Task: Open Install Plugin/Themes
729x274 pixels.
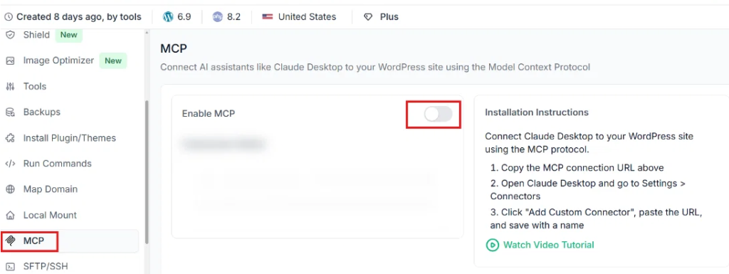Action: pos(69,138)
